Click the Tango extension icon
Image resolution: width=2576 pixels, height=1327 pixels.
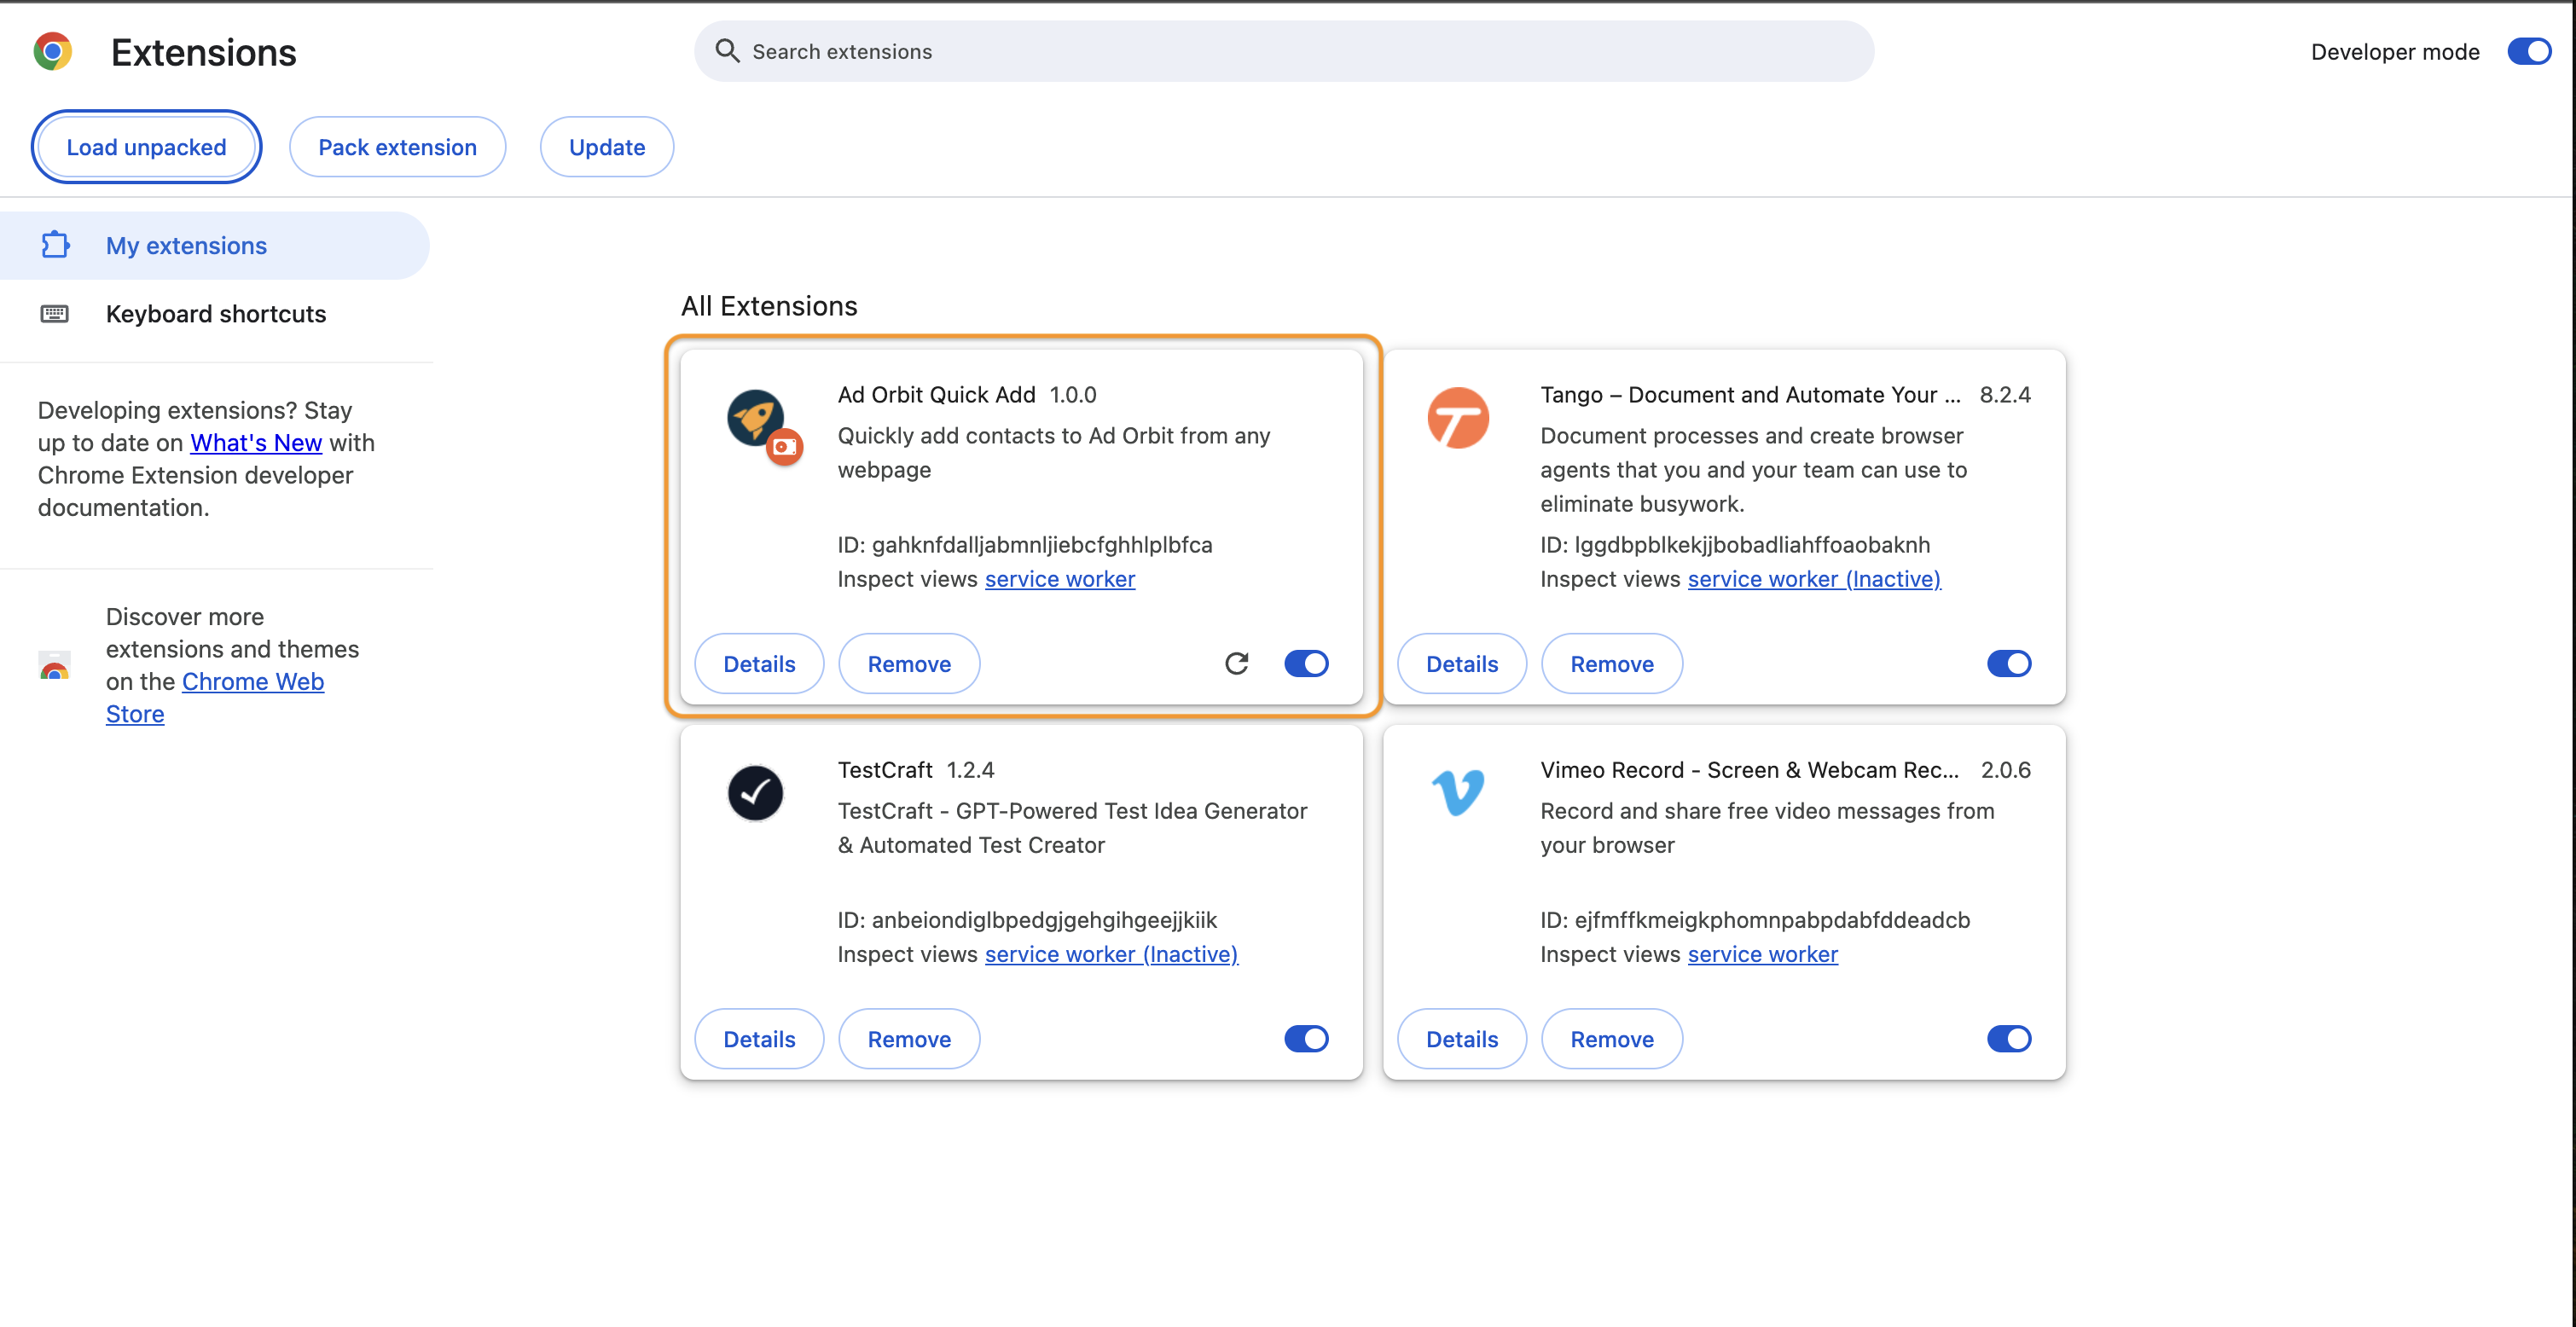click(x=1459, y=419)
